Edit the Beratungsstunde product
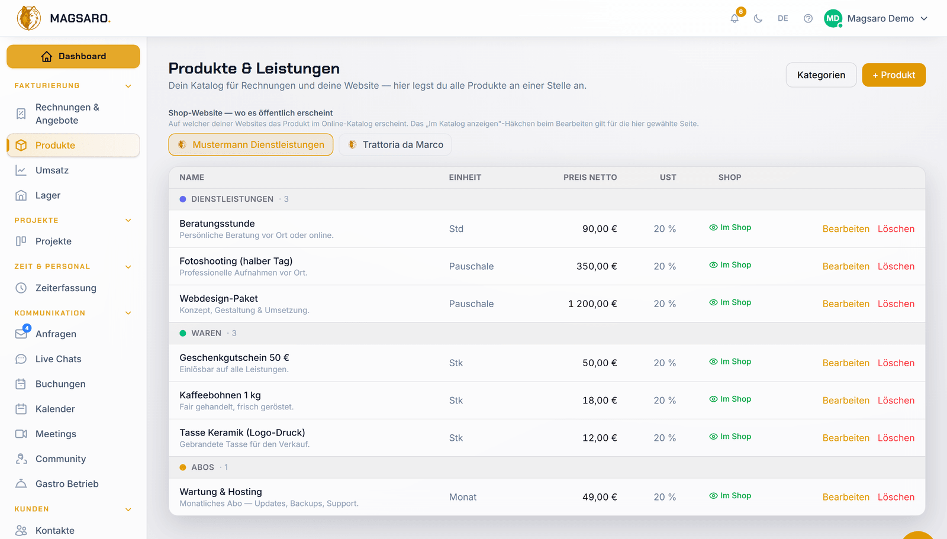The image size is (947, 539). 846,229
